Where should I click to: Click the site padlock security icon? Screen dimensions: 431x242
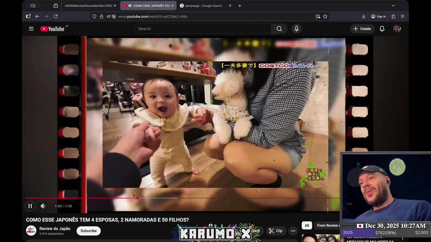(x=101, y=16)
